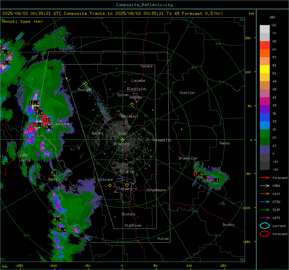The width and height of the screenshot is (289, 270).
Task: Pick the magenta 39–42 dBZ swatch
Action: tap(265, 101)
